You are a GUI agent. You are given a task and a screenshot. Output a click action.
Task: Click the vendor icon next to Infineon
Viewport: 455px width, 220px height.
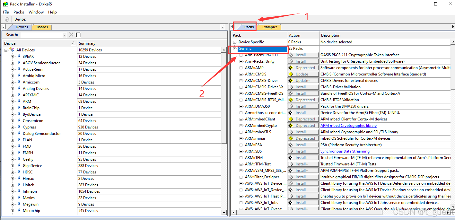pos(19,191)
